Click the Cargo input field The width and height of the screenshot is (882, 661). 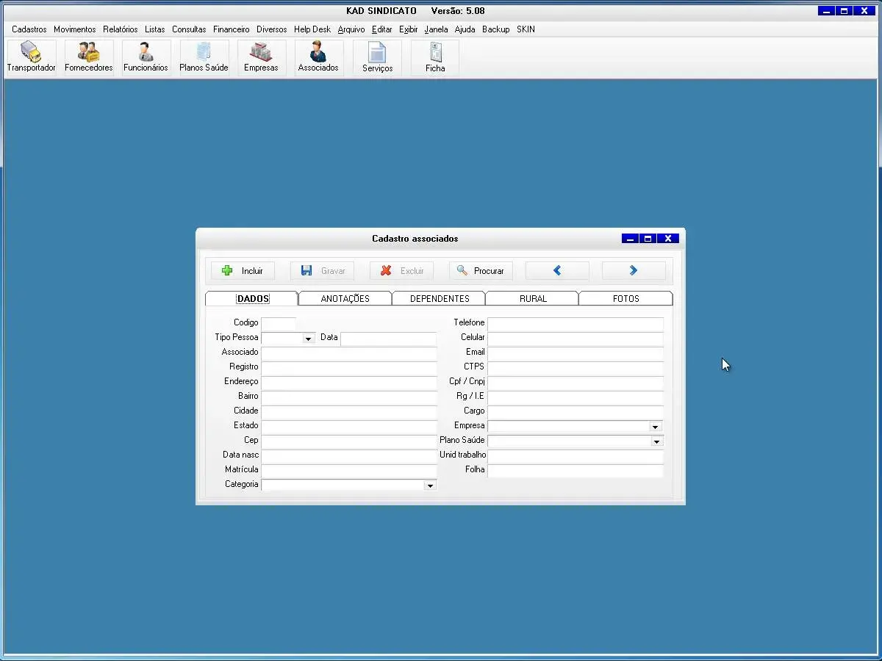(576, 412)
